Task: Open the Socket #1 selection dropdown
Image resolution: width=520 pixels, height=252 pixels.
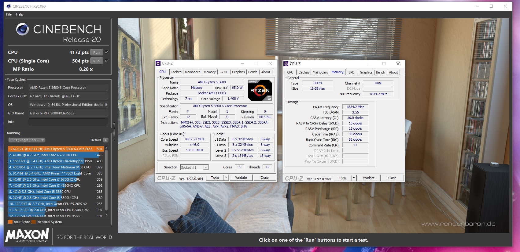Action: point(206,167)
